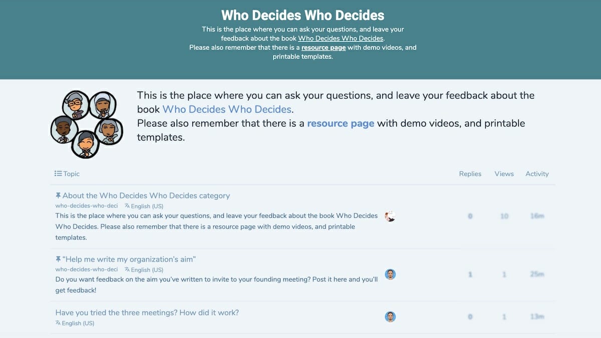Click the pin icon on Help me write topic
This screenshot has width=601, height=338.
point(58,259)
